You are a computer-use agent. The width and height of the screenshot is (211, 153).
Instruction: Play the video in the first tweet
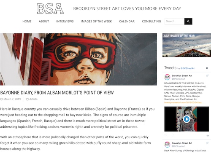pyautogui.click(x=187, y=119)
